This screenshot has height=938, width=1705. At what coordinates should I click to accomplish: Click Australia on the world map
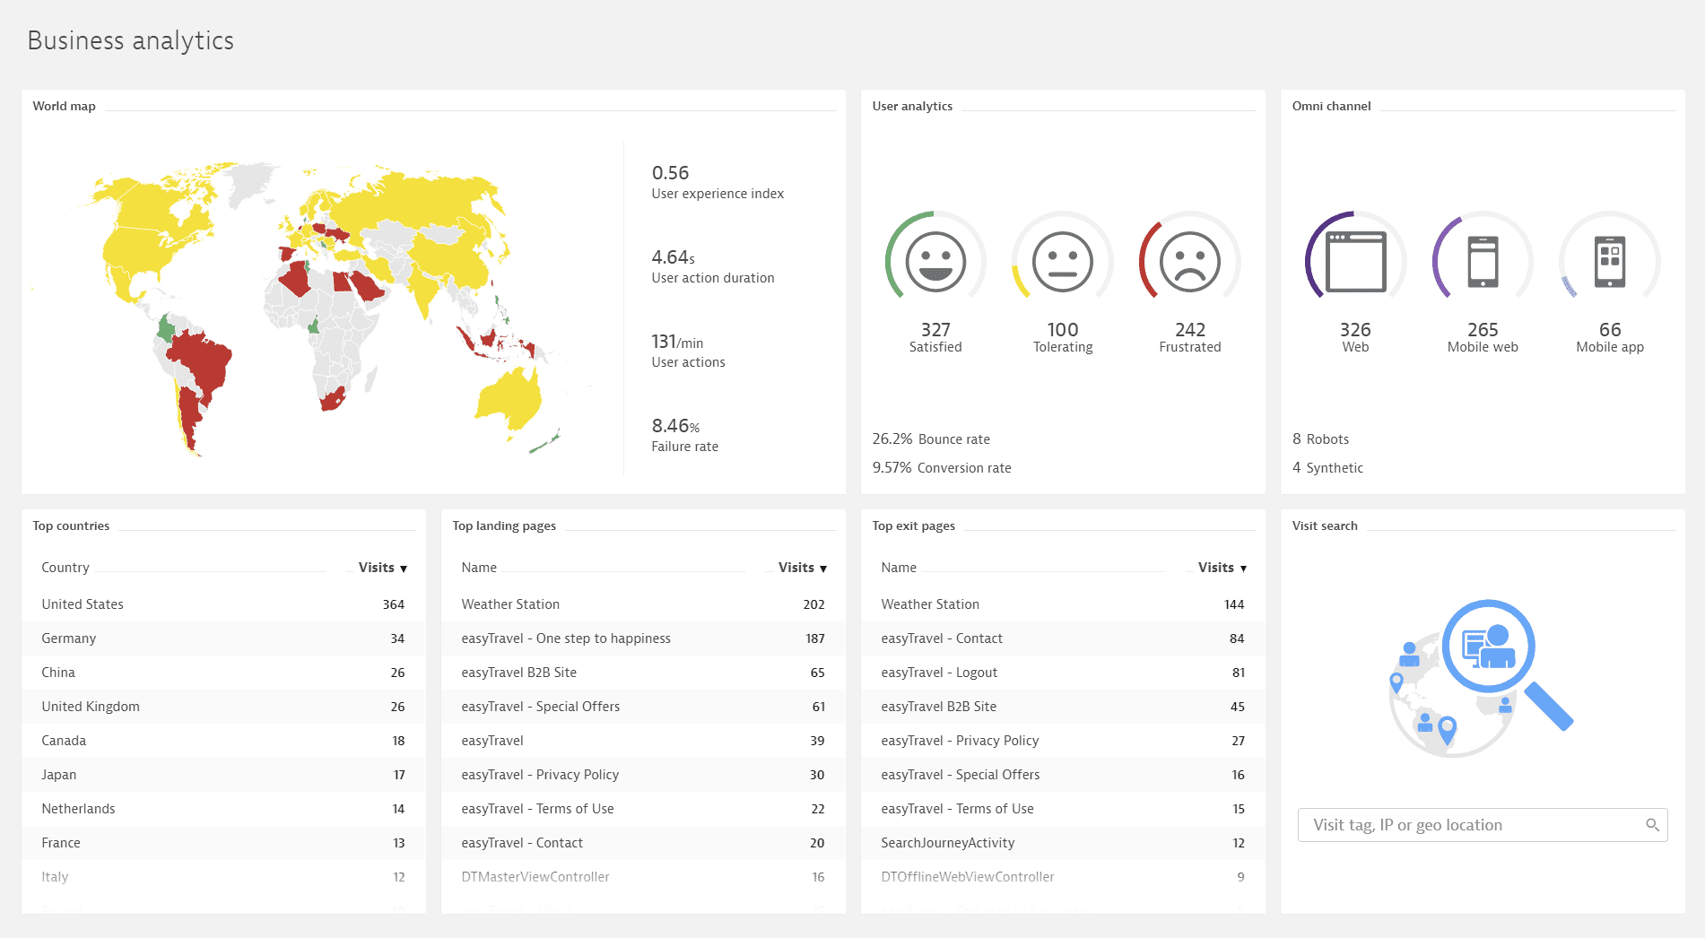coord(509,397)
